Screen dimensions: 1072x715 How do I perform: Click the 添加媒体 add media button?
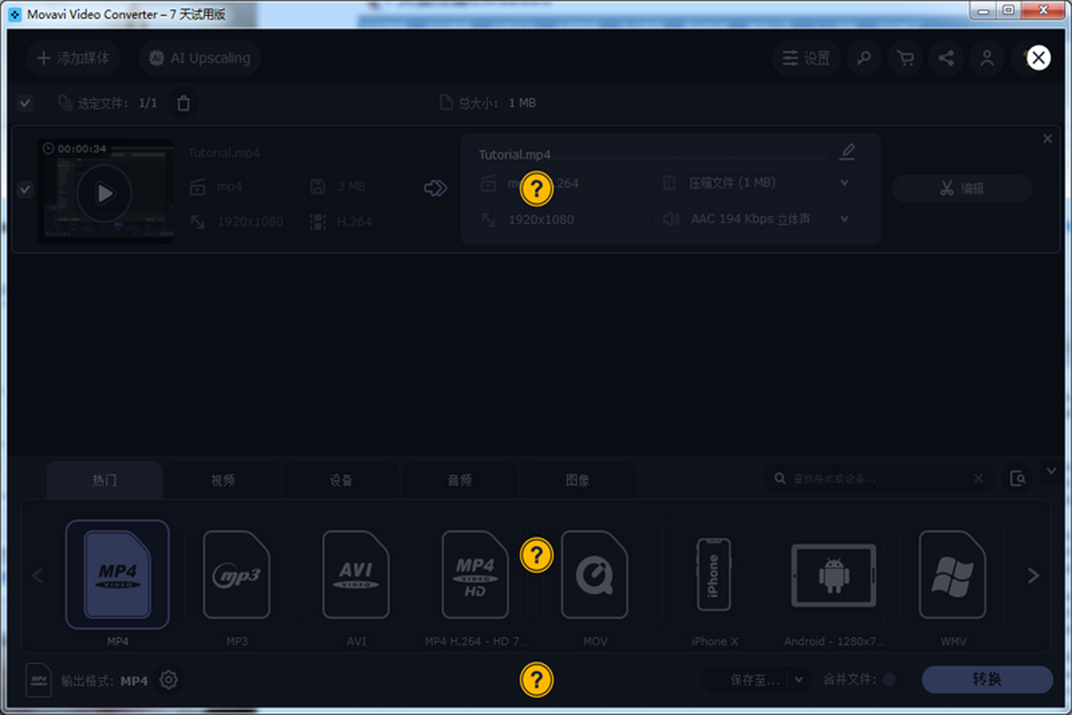(x=73, y=58)
